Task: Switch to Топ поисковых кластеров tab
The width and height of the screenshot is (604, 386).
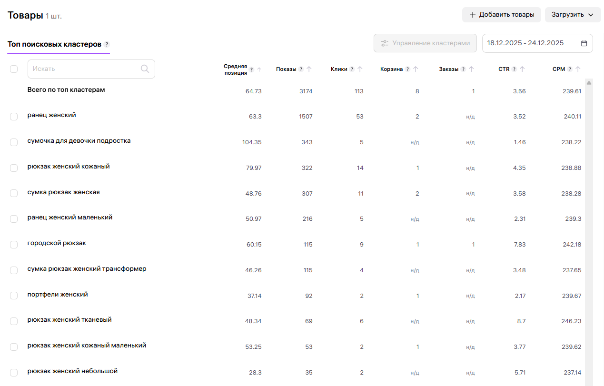Action: click(54, 44)
